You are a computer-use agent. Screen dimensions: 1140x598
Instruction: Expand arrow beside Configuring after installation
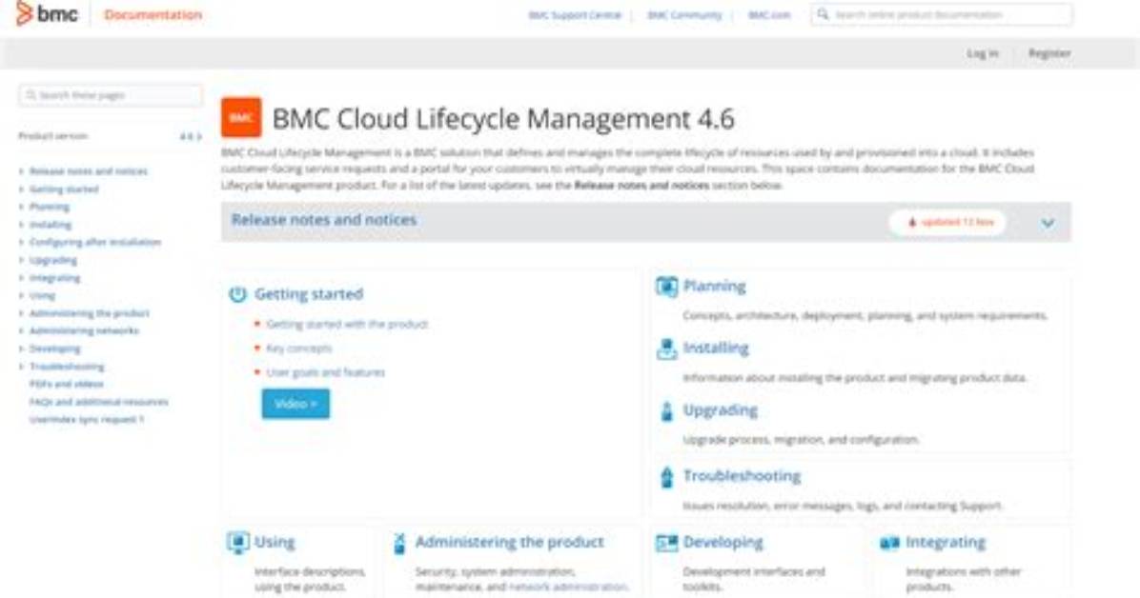point(21,242)
